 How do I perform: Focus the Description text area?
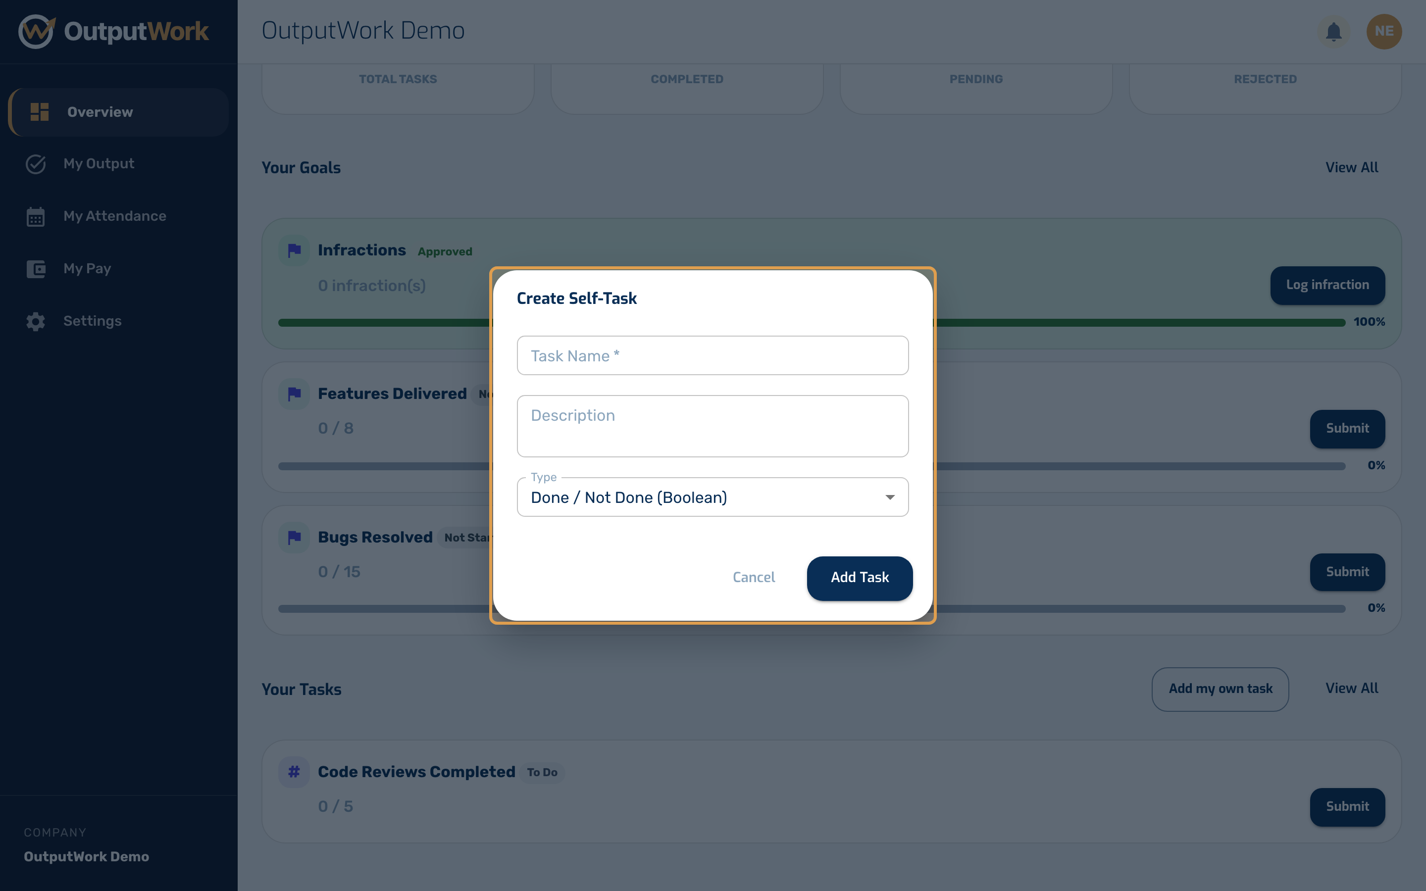[x=713, y=426]
